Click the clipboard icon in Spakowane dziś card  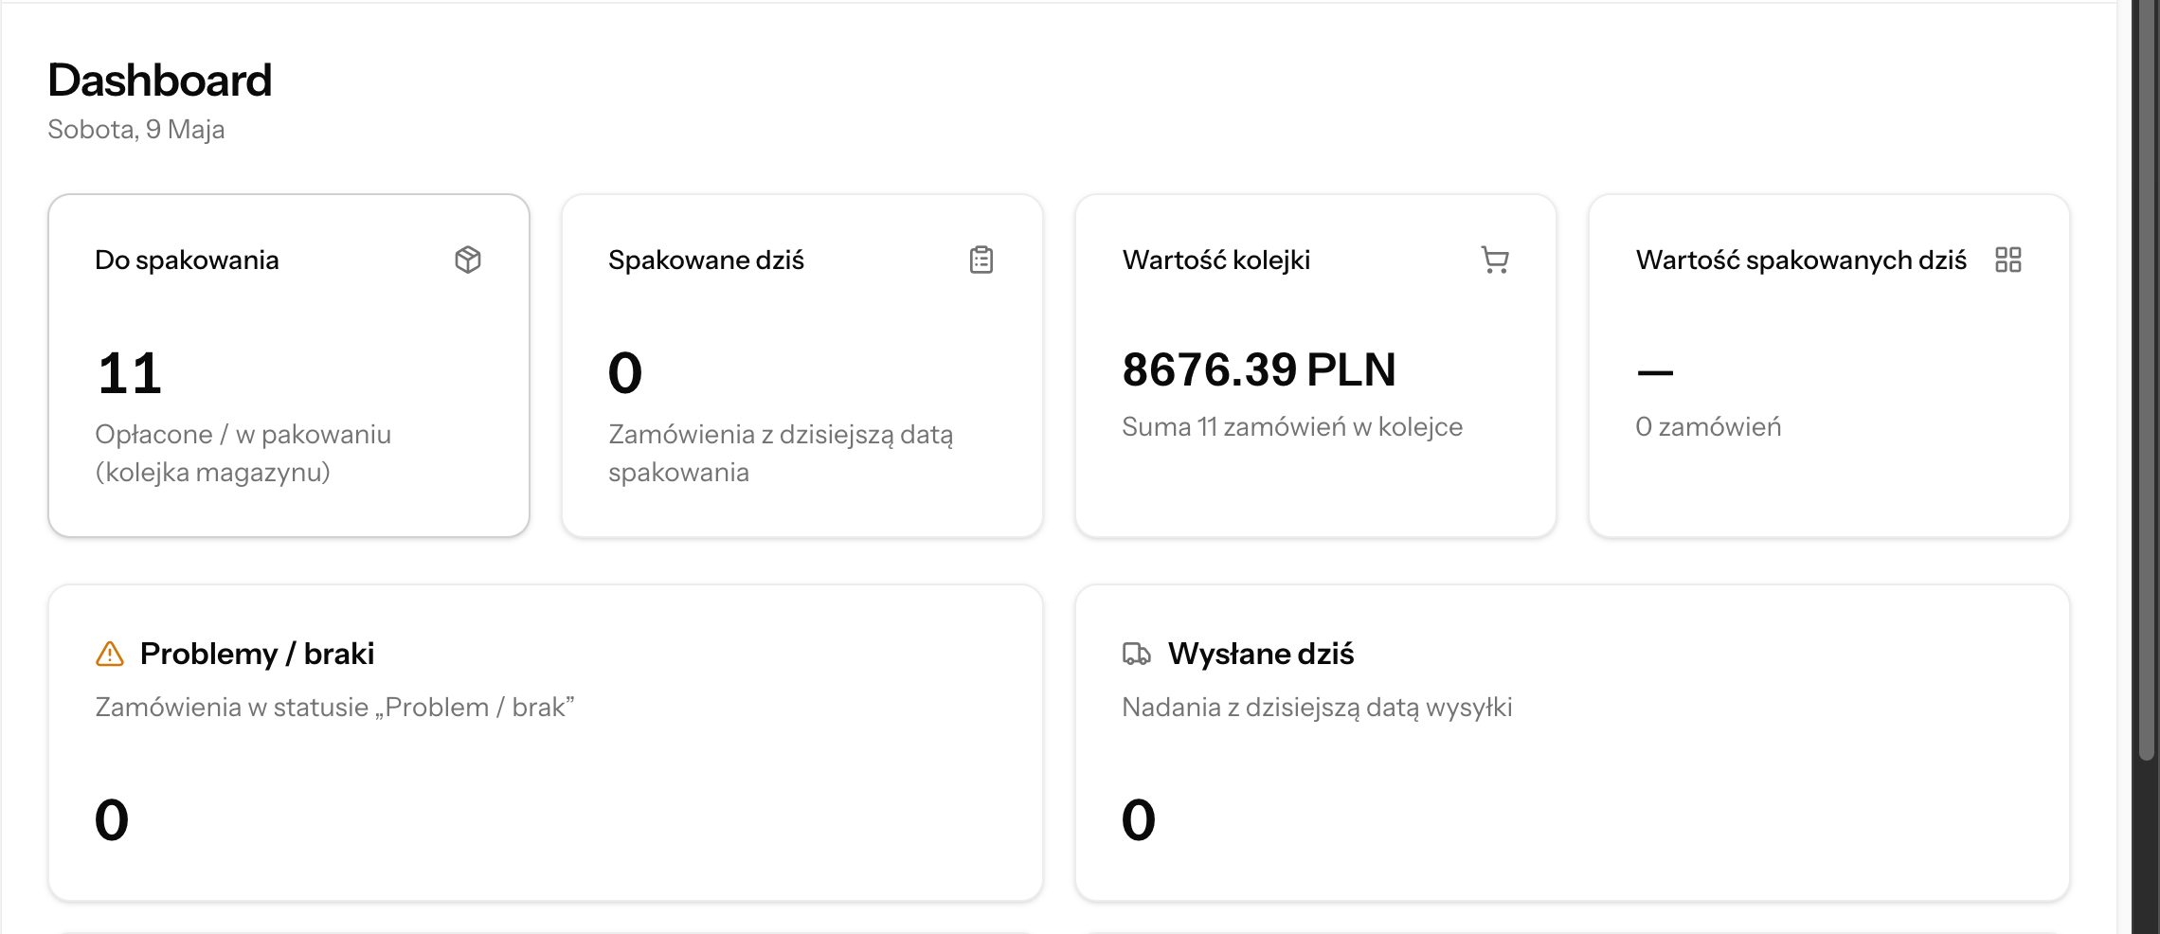[x=981, y=260]
